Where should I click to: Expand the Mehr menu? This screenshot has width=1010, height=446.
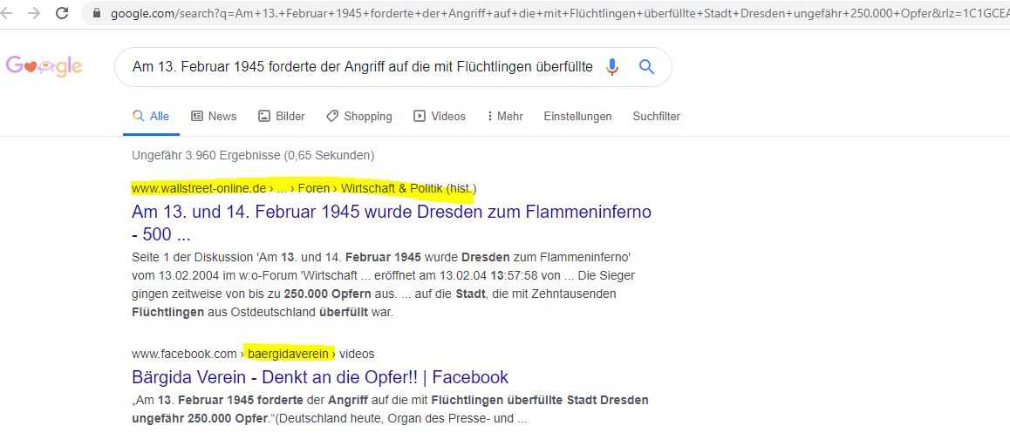504,117
